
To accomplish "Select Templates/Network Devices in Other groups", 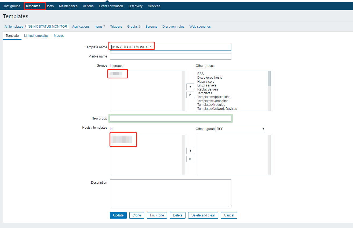I will 217,109.
